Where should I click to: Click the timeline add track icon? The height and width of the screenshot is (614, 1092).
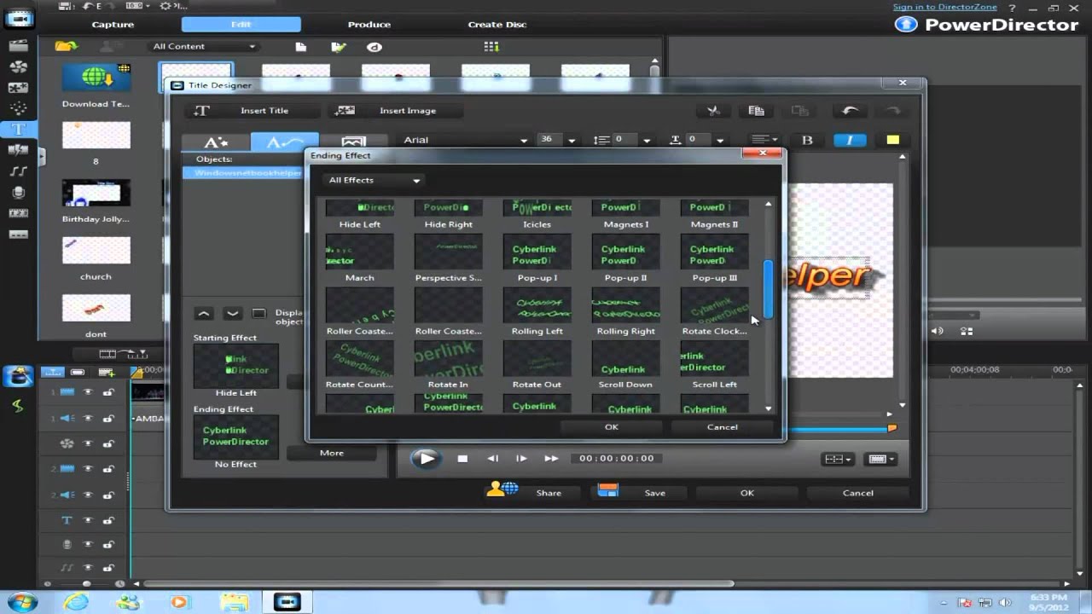(x=107, y=372)
